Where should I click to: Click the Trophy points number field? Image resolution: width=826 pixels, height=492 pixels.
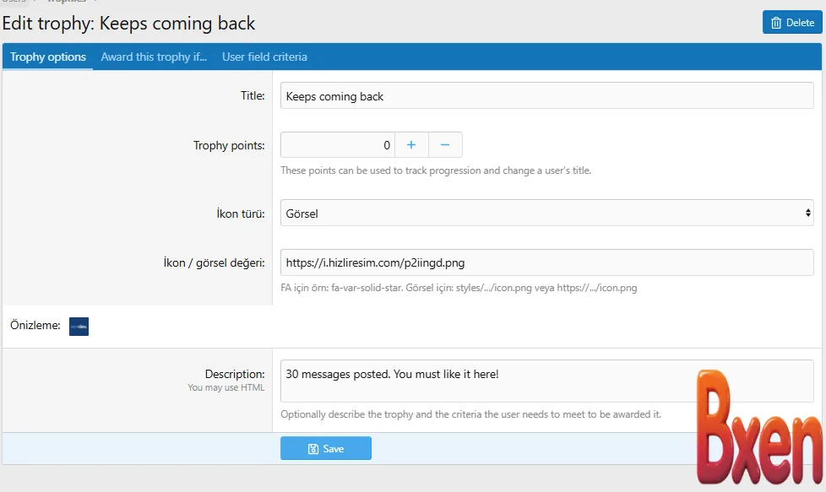point(338,145)
